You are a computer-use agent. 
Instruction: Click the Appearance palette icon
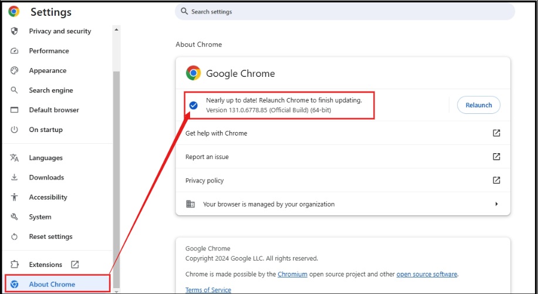pos(15,70)
